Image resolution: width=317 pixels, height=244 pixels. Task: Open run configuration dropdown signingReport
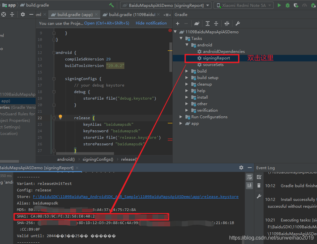pos(166,5)
